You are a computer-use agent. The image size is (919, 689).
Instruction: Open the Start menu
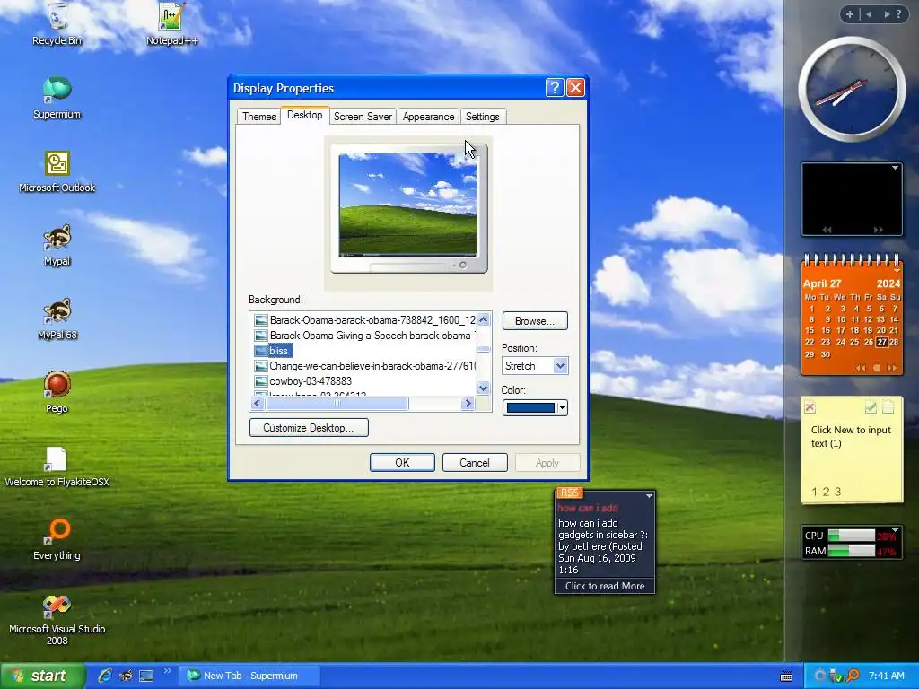tap(42, 676)
